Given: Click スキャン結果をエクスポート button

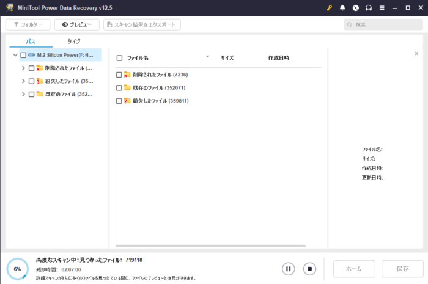Looking at the screenshot, I should tap(142, 24).
